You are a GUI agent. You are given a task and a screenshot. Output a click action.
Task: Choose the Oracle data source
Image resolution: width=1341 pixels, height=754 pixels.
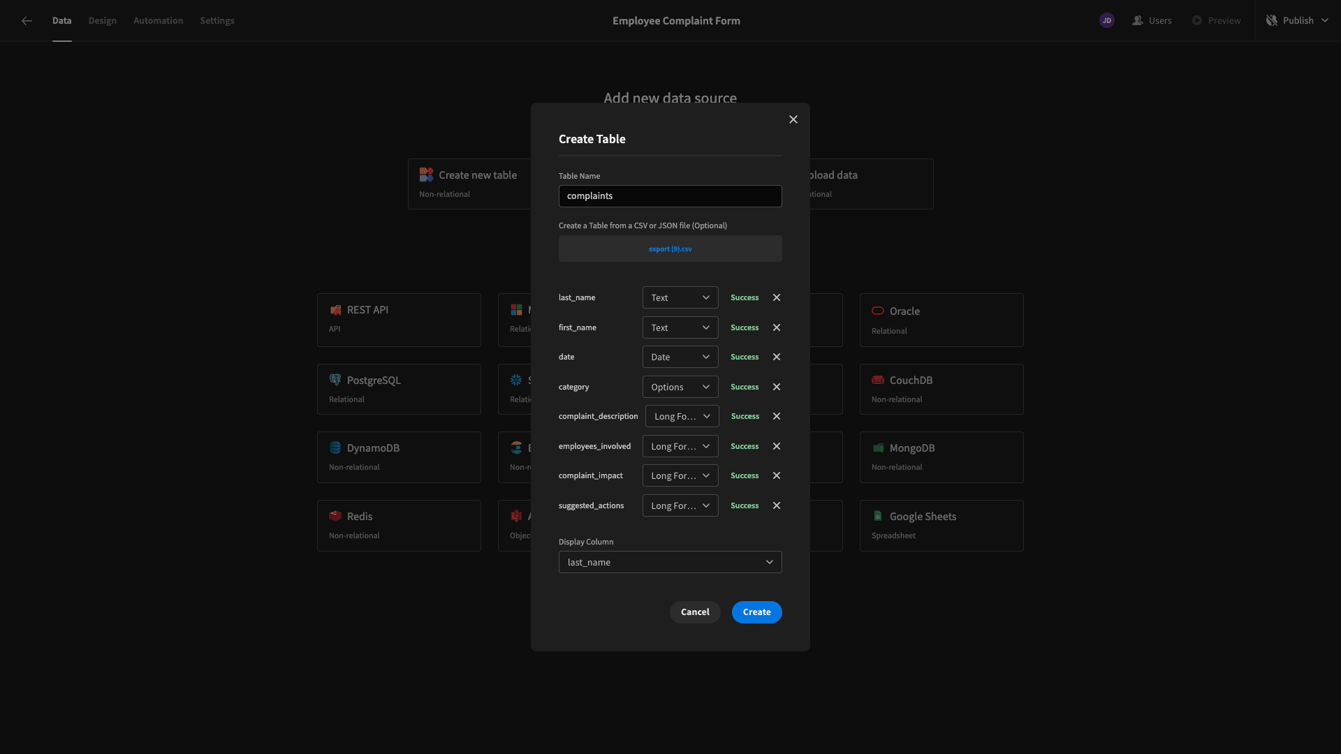coord(941,320)
